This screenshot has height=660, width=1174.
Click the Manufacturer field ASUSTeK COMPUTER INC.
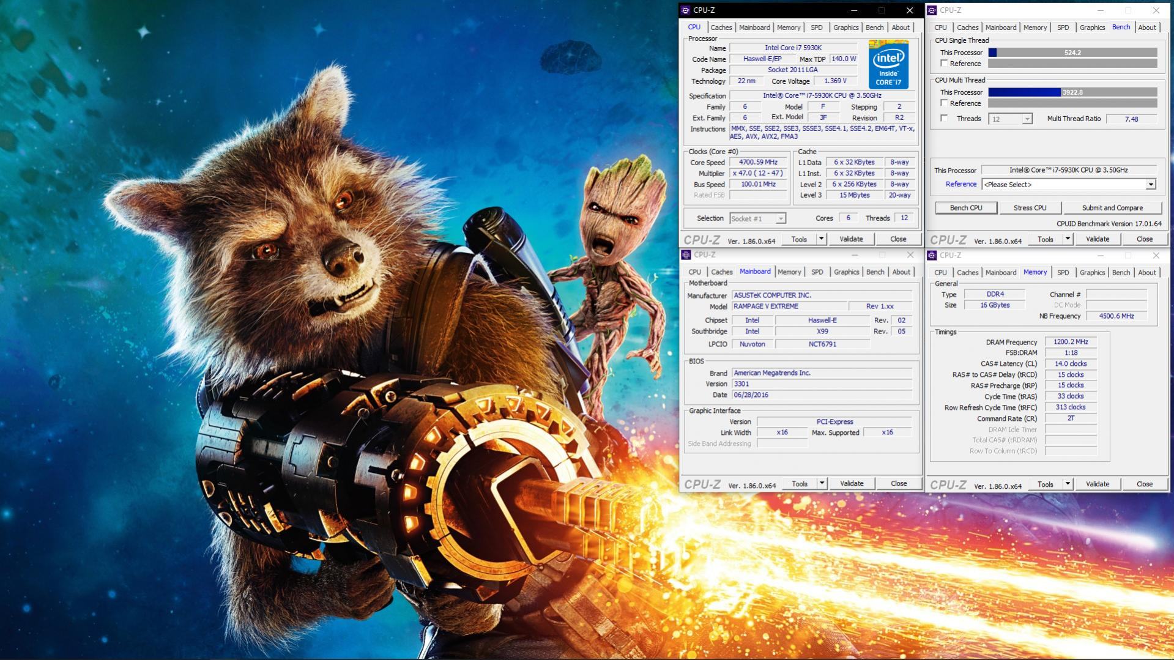click(822, 295)
